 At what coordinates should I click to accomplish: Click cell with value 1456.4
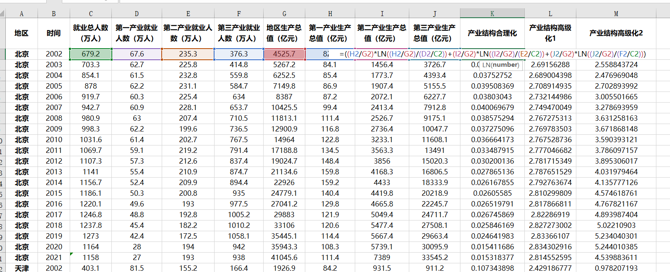coord(382,65)
